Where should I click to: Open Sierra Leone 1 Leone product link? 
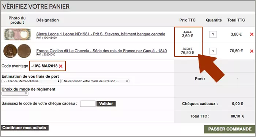pos(101,34)
